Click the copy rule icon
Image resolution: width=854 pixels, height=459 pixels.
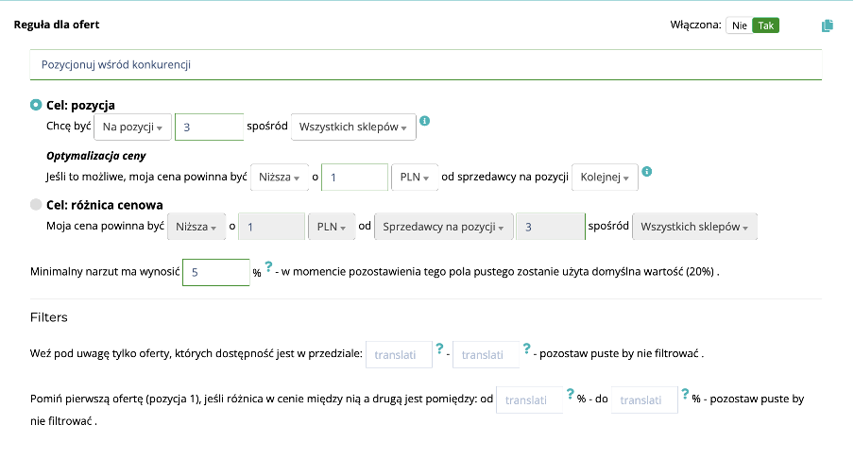pos(828,25)
